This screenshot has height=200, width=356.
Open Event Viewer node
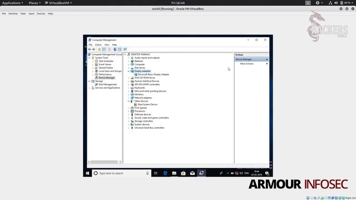pos(105,64)
